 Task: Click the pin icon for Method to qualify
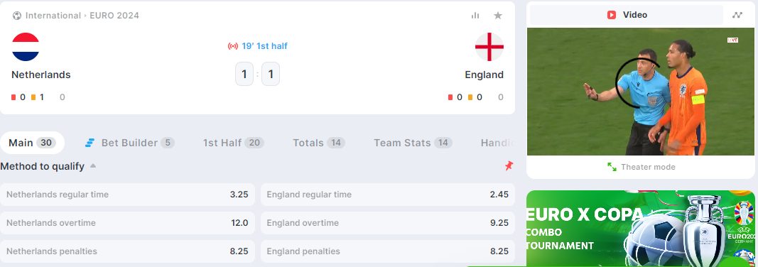[x=509, y=166]
